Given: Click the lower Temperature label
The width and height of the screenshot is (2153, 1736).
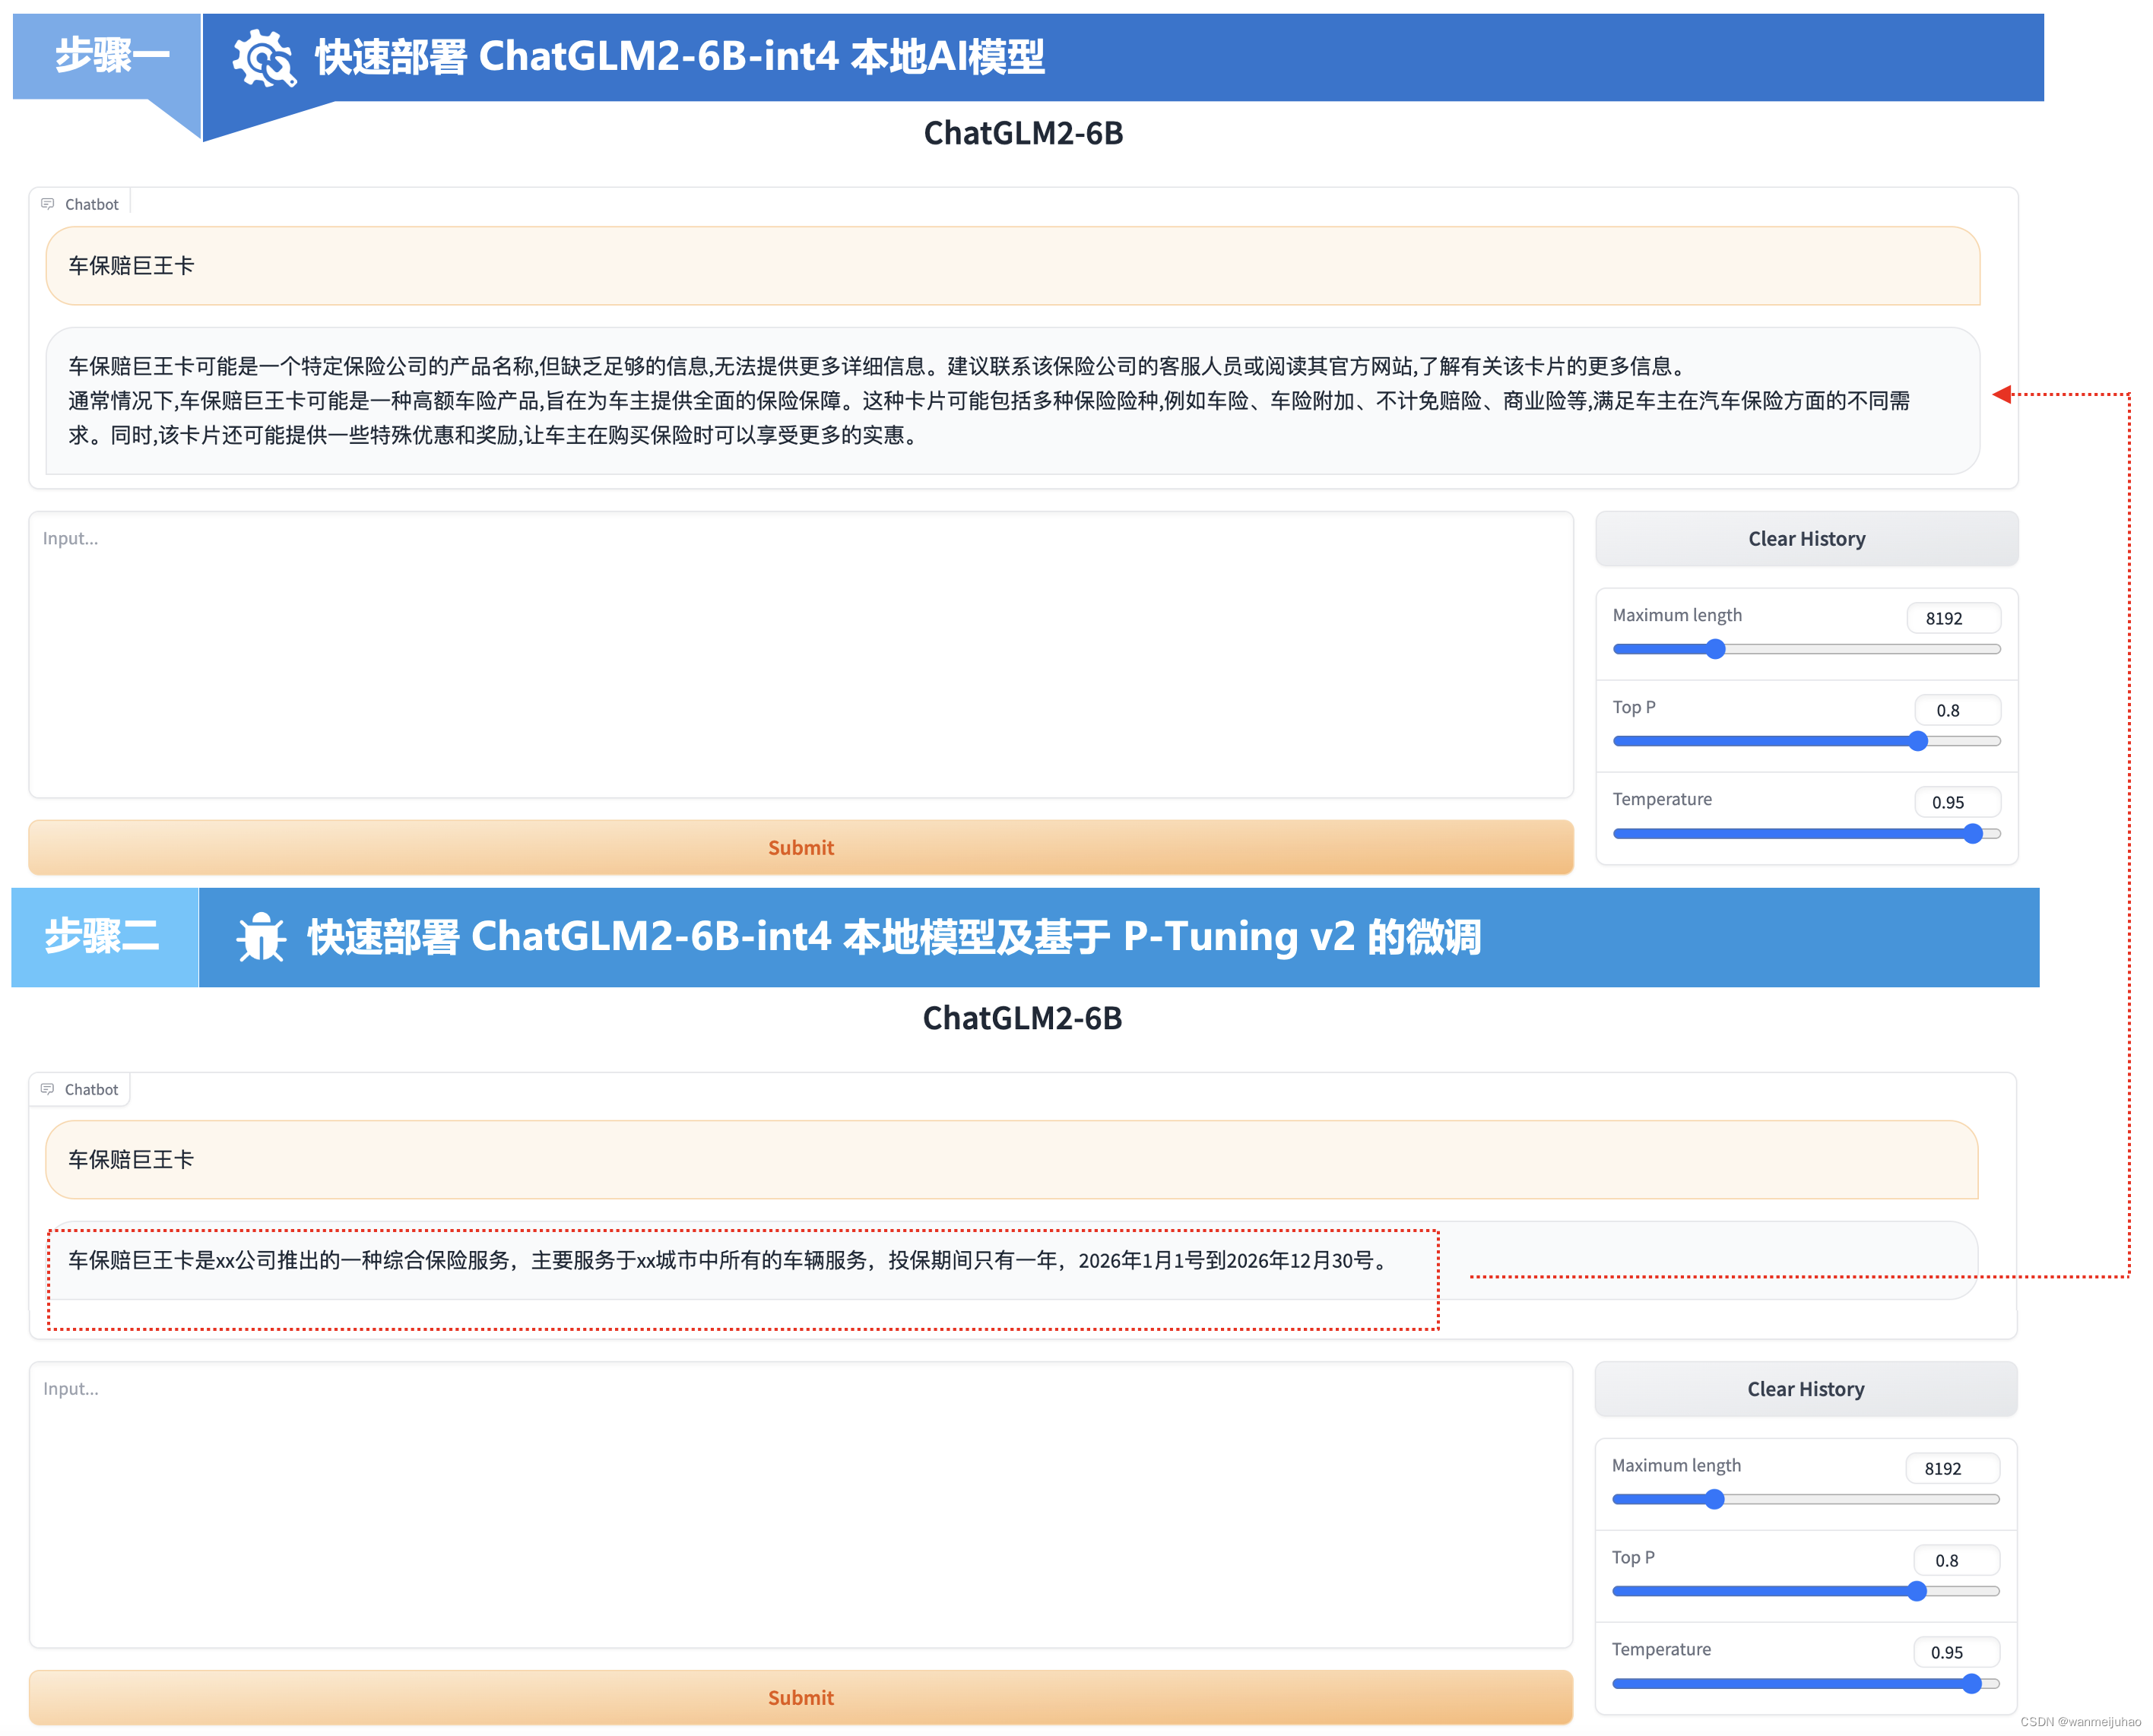Looking at the screenshot, I should (1661, 1649).
